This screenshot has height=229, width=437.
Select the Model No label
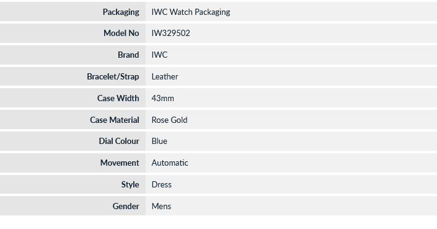pos(121,33)
